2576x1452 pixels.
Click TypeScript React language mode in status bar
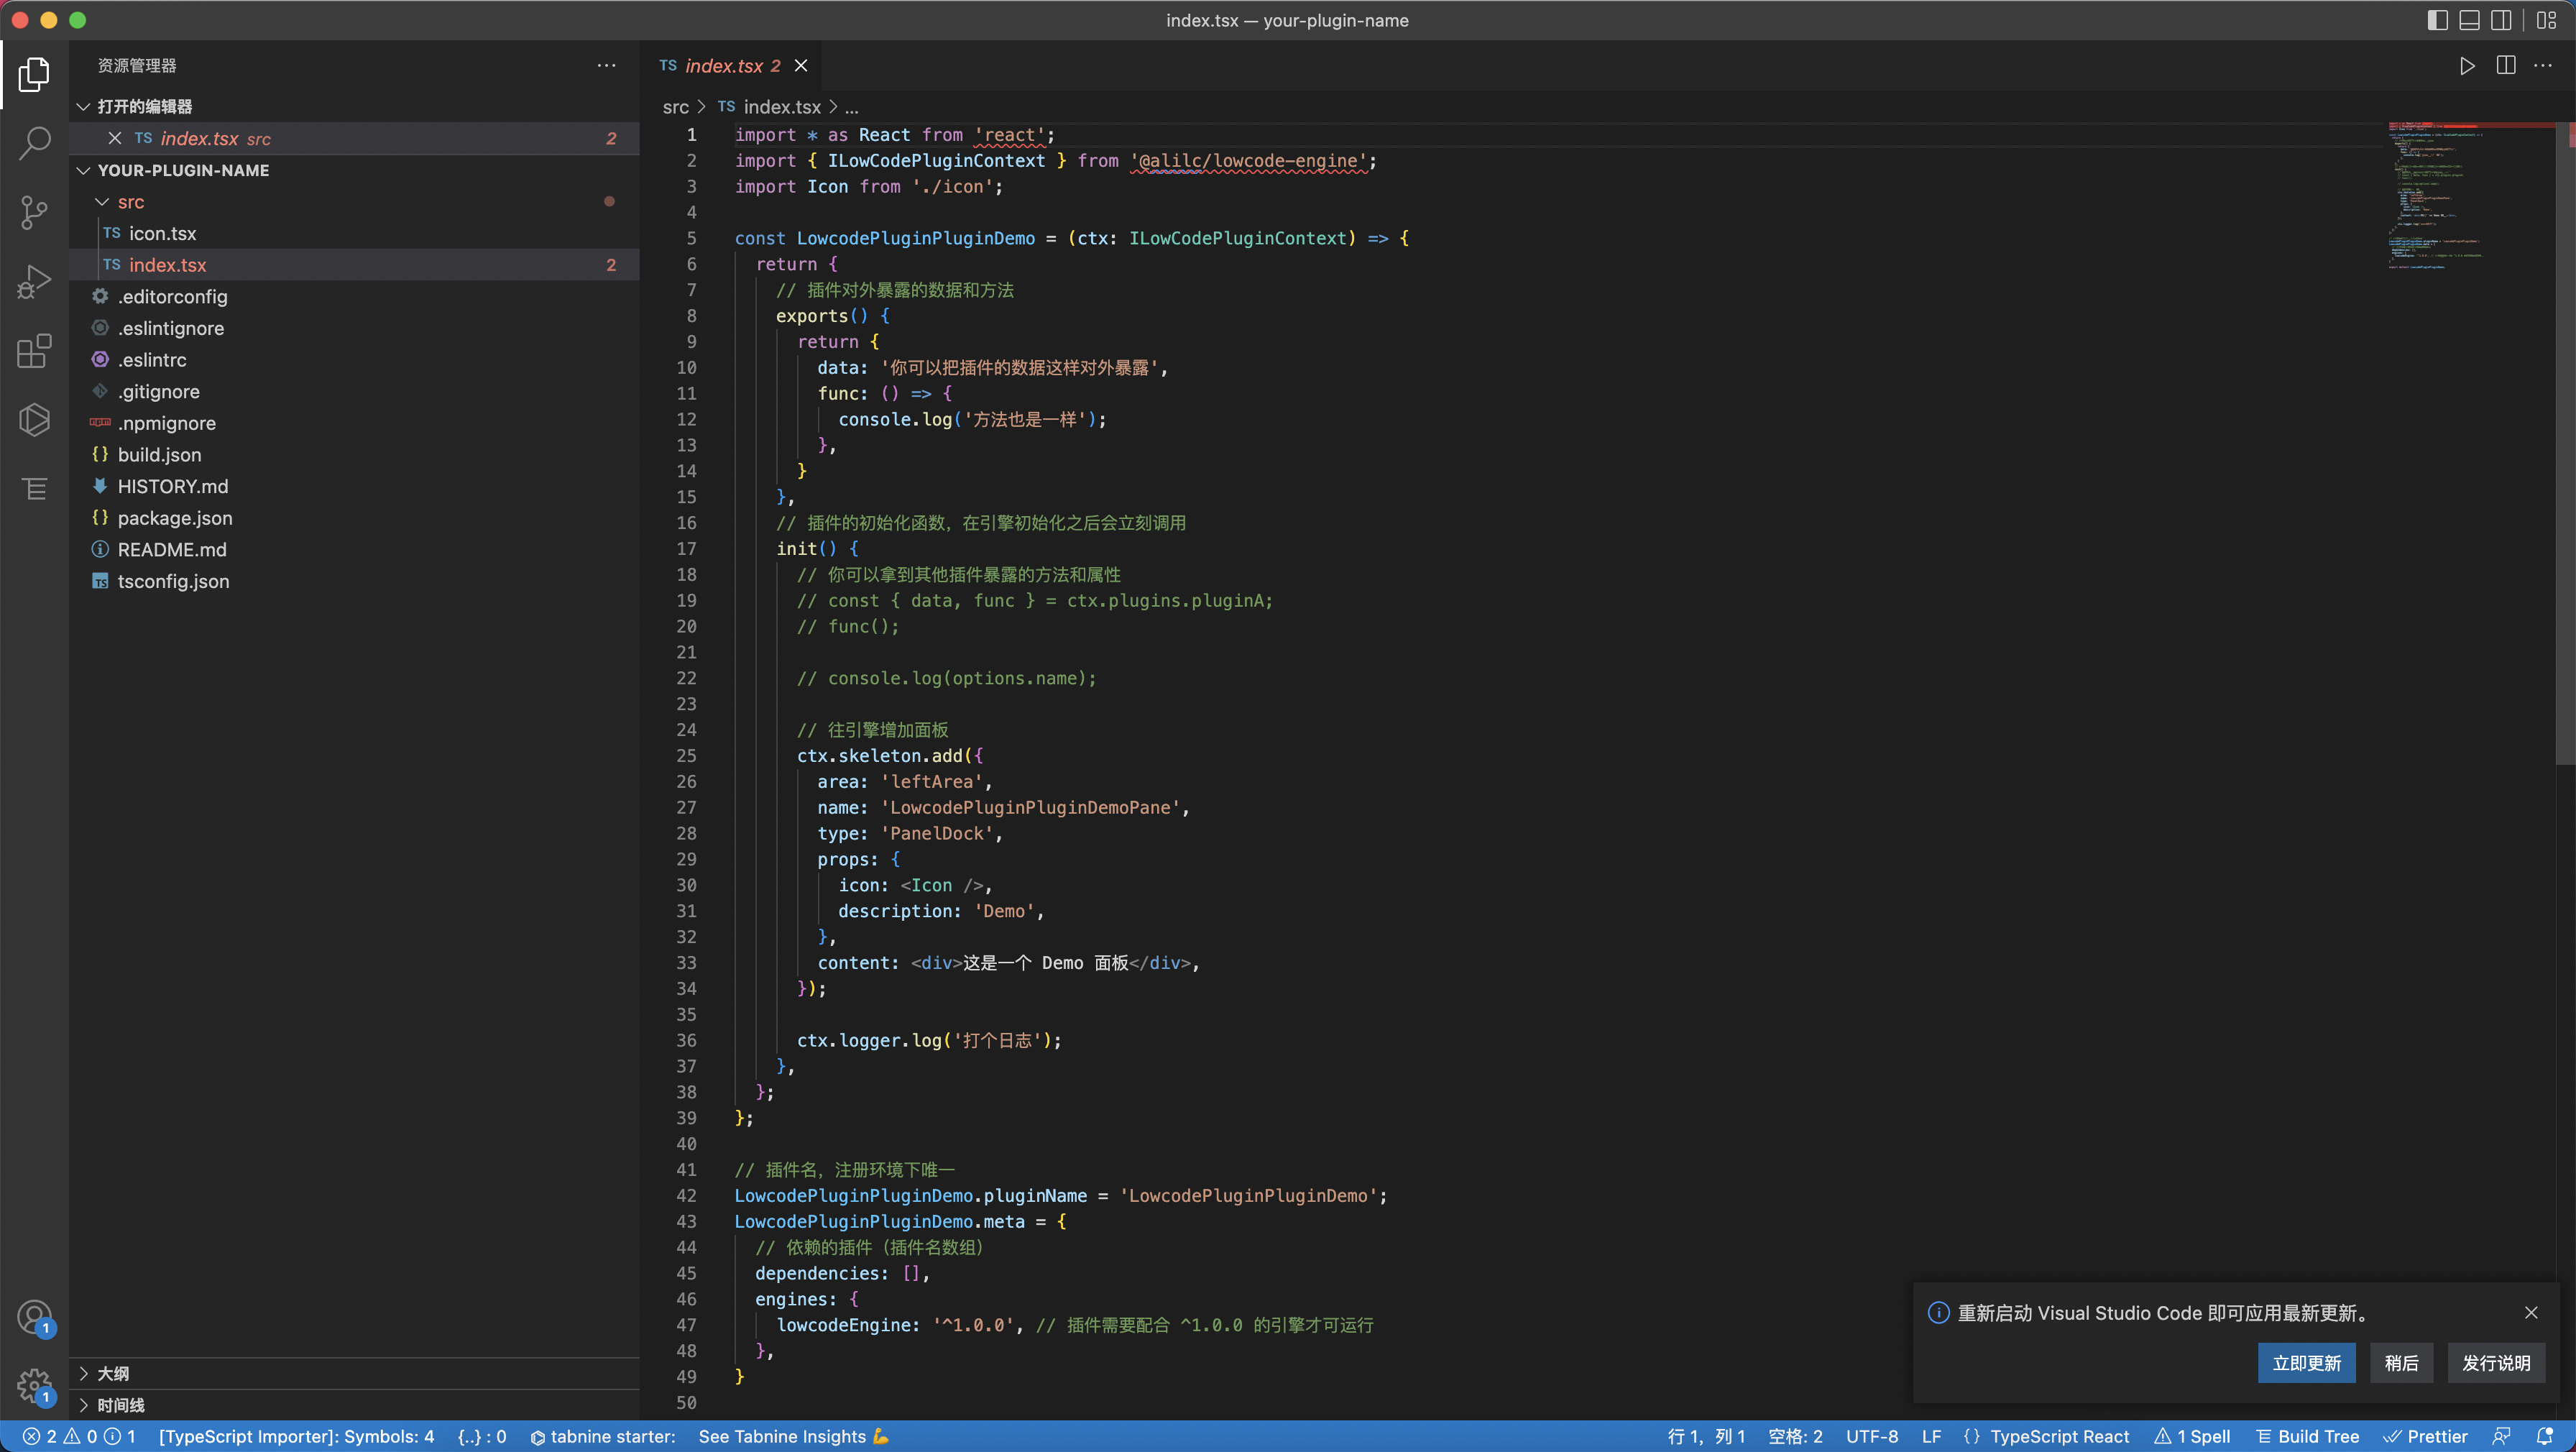2059,1436
